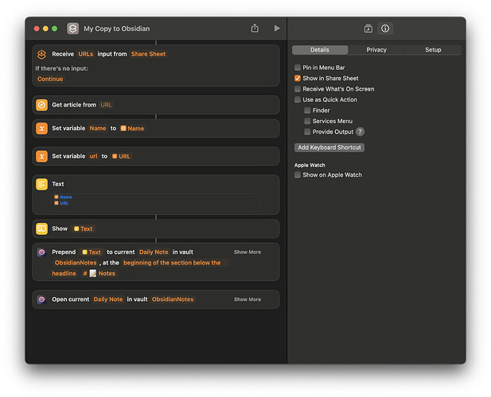The height and width of the screenshot is (397, 491).
Task: Click the Shortcut Details info icon
Action: click(x=384, y=29)
